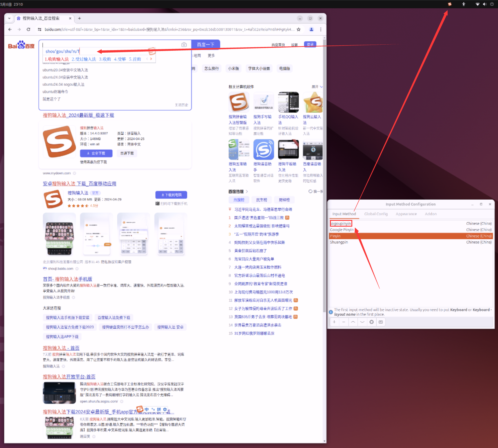This screenshot has height=448, width=498.
Task: Click the camera image-search icon
Action: (184, 45)
